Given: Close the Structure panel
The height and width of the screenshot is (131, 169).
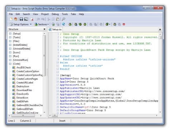Looking at the screenshot, I should pos(44,29).
